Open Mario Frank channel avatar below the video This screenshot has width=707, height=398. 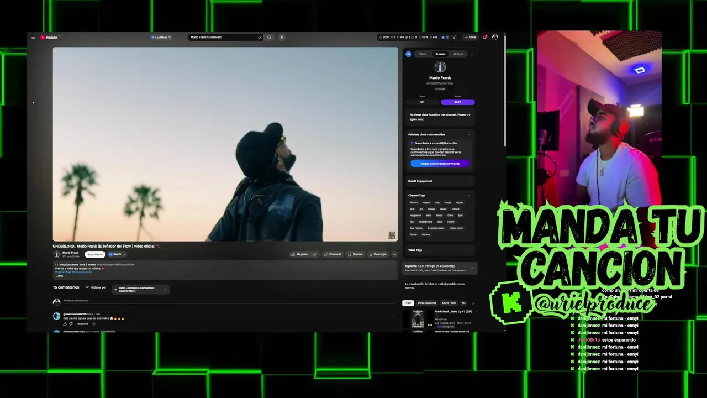tap(56, 254)
